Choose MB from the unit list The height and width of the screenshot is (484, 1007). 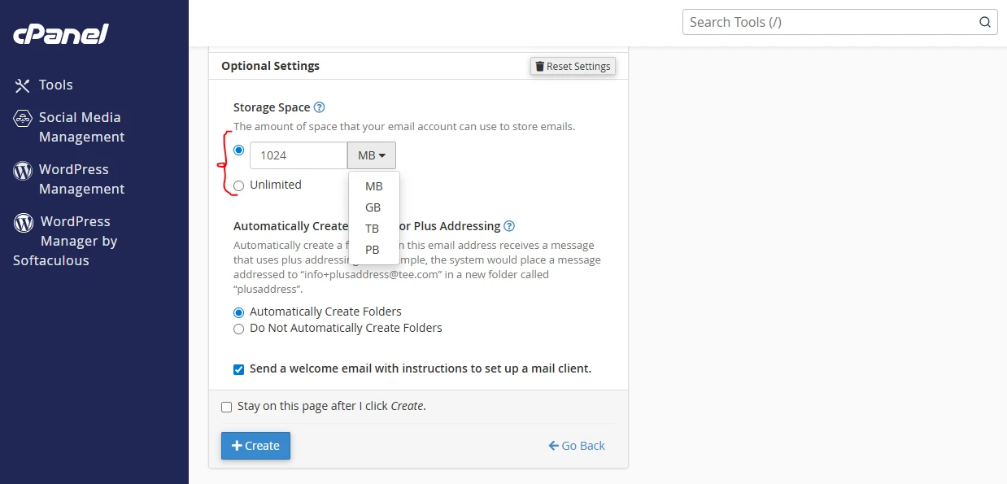click(x=373, y=186)
